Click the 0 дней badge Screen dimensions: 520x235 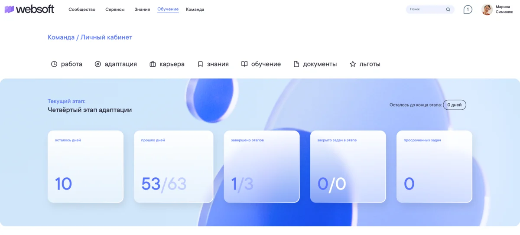(455, 105)
